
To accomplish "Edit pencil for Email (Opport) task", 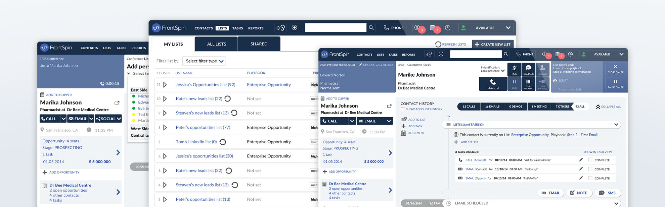I will 581,178.
